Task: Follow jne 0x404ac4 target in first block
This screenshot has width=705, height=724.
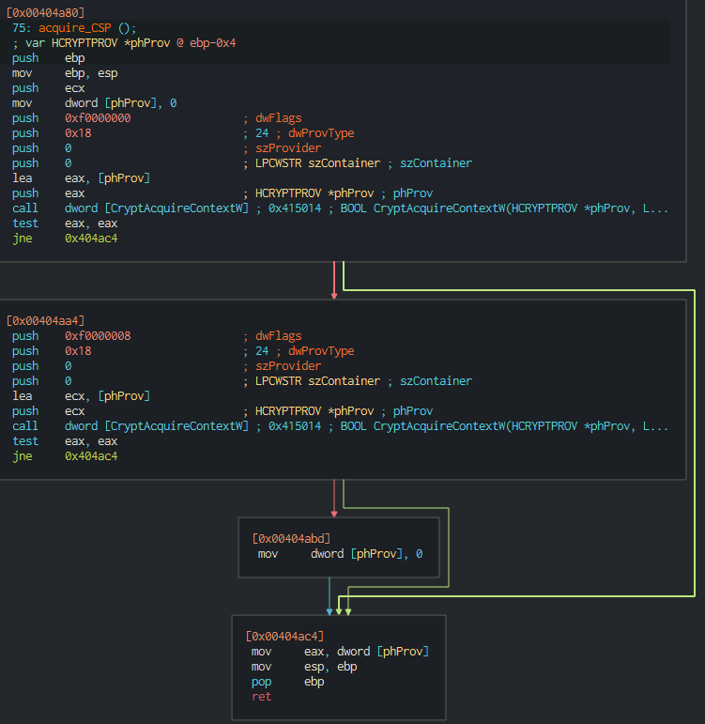Action: tap(91, 239)
